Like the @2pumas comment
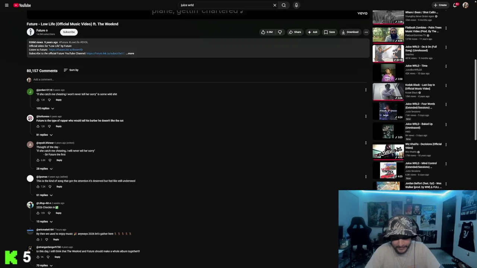This screenshot has width=477, height=268. coord(38,187)
